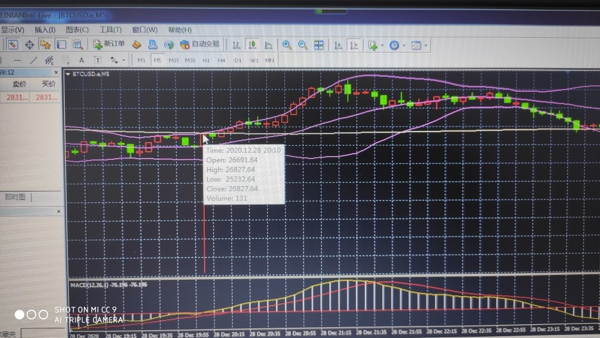Switch to M30 timeframe

pos(190,61)
